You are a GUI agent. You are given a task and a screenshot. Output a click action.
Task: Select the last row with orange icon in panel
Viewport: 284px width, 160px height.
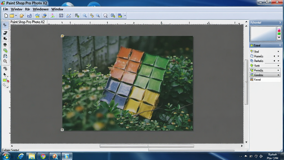(x=265, y=79)
